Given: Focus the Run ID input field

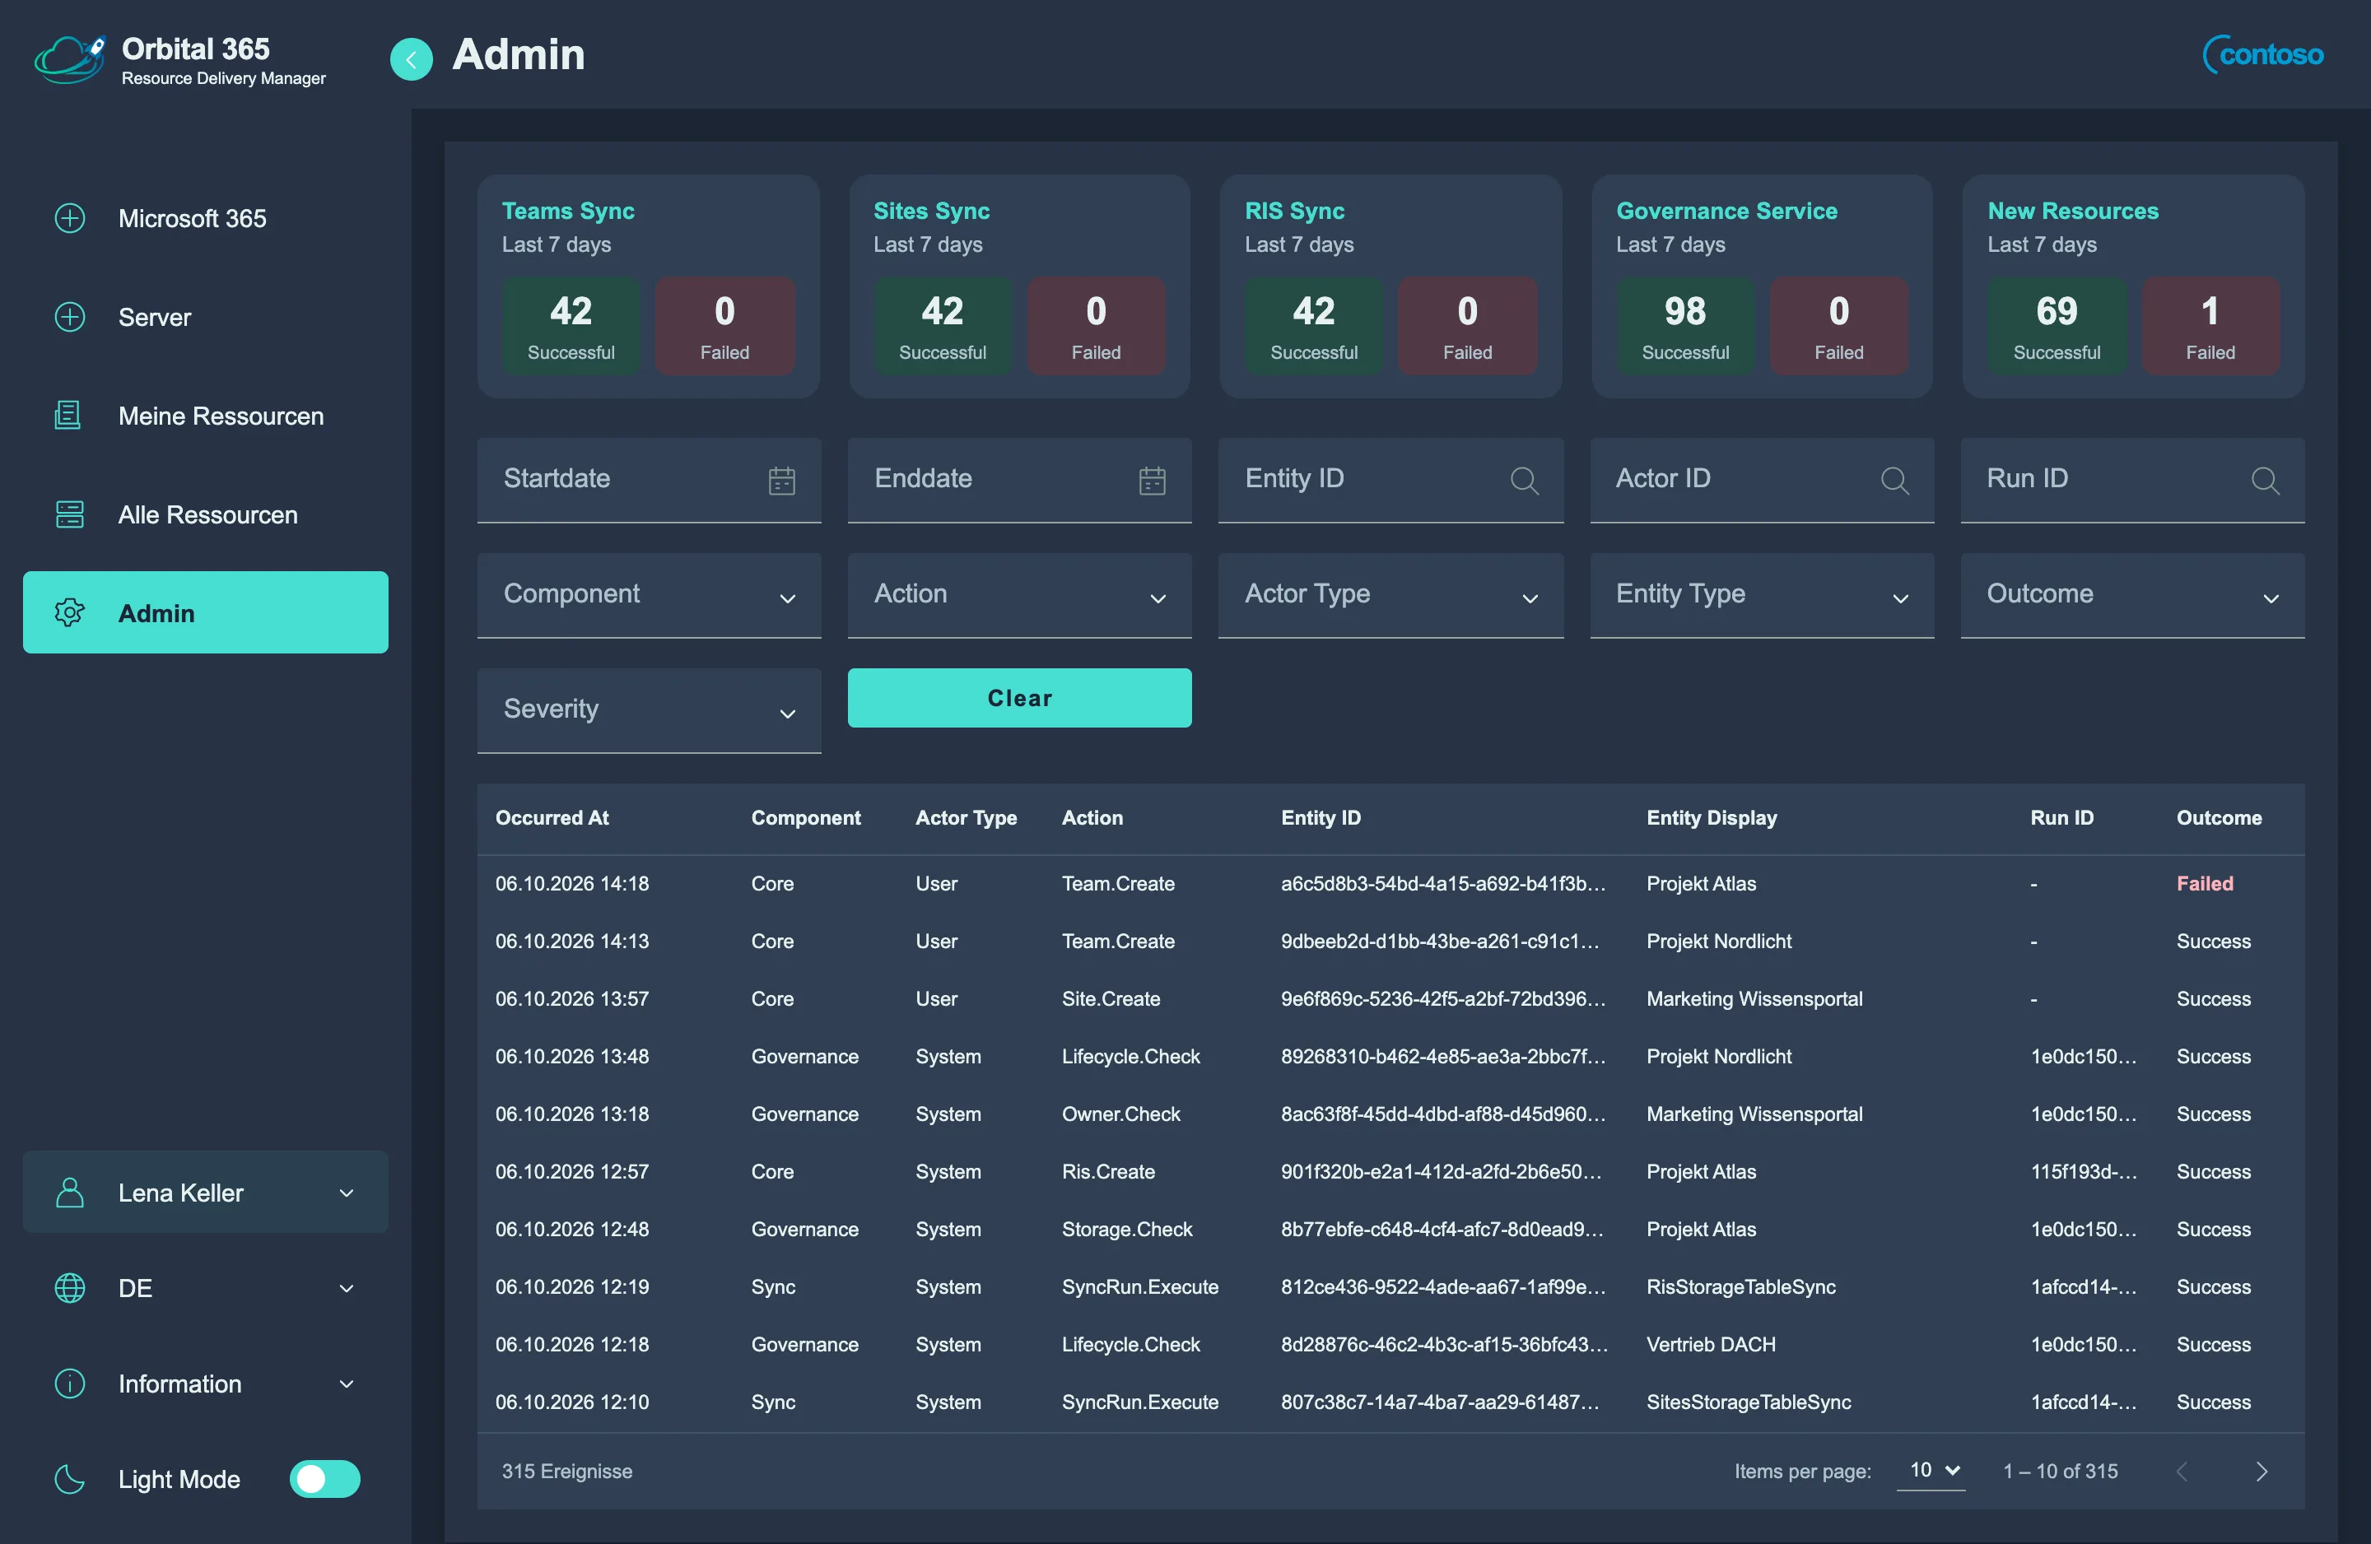Looking at the screenshot, I should click(x=2132, y=480).
